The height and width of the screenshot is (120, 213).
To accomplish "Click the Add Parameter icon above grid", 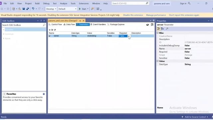I will click(x=50, y=30).
